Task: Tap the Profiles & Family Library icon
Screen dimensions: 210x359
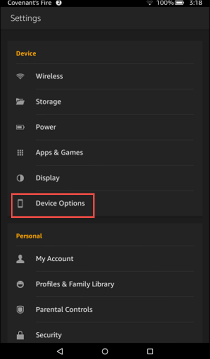Action: (x=20, y=284)
